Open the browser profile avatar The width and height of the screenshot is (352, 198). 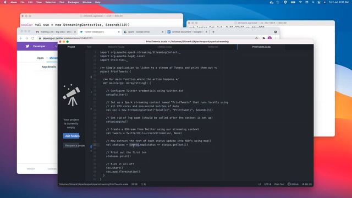pyautogui.click(x=269, y=38)
